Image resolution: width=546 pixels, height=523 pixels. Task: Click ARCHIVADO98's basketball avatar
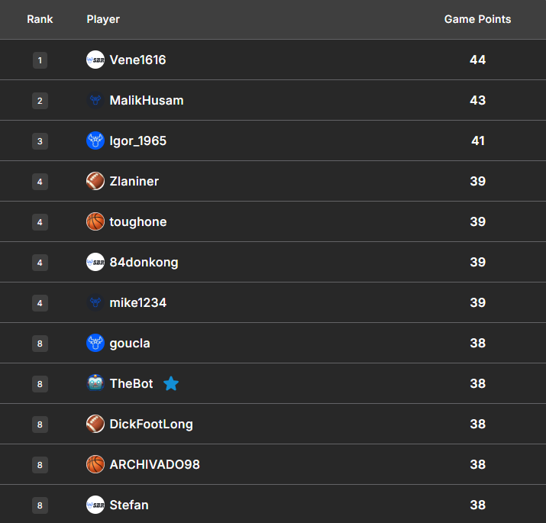tap(95, 464)
